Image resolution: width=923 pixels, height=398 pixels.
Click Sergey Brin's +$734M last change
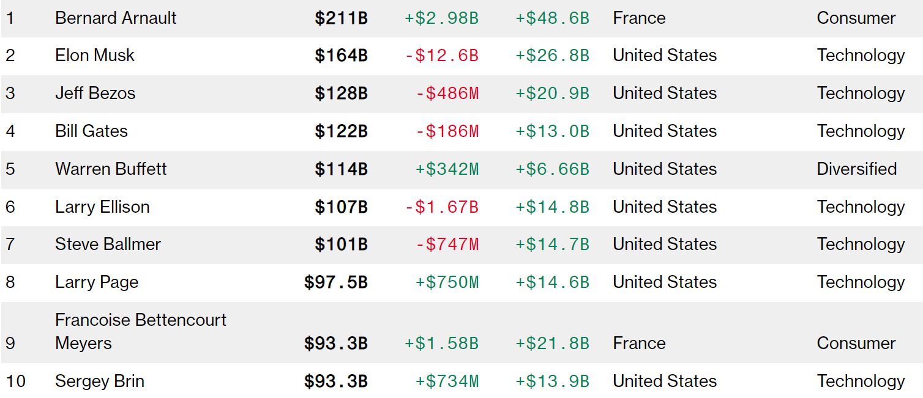[447, 381]
